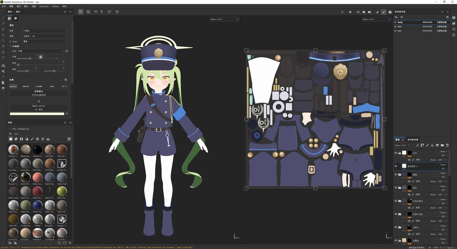Click the Base color uniform color swatch
This screenshot has height=249, width=457.
pyautogui.click(x=37, y=113)
